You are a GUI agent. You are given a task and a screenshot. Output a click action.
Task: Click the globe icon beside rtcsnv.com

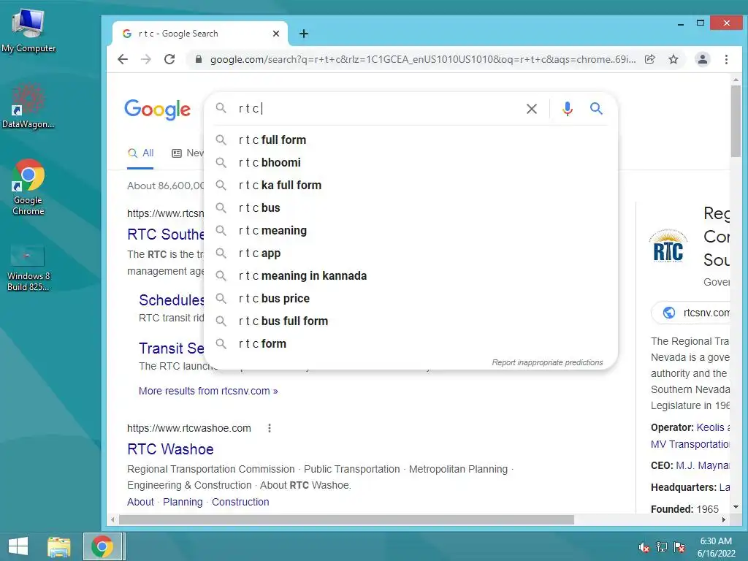[x=669, y=313]
